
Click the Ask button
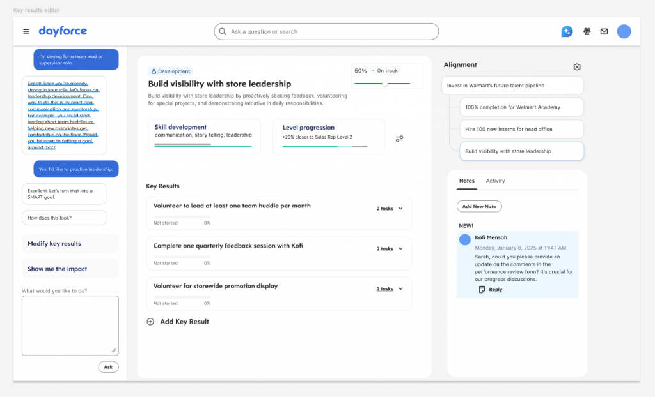[108, 367]
